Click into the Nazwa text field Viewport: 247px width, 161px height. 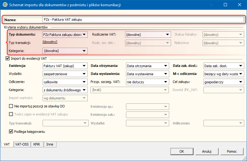click(x=143, y=20)
